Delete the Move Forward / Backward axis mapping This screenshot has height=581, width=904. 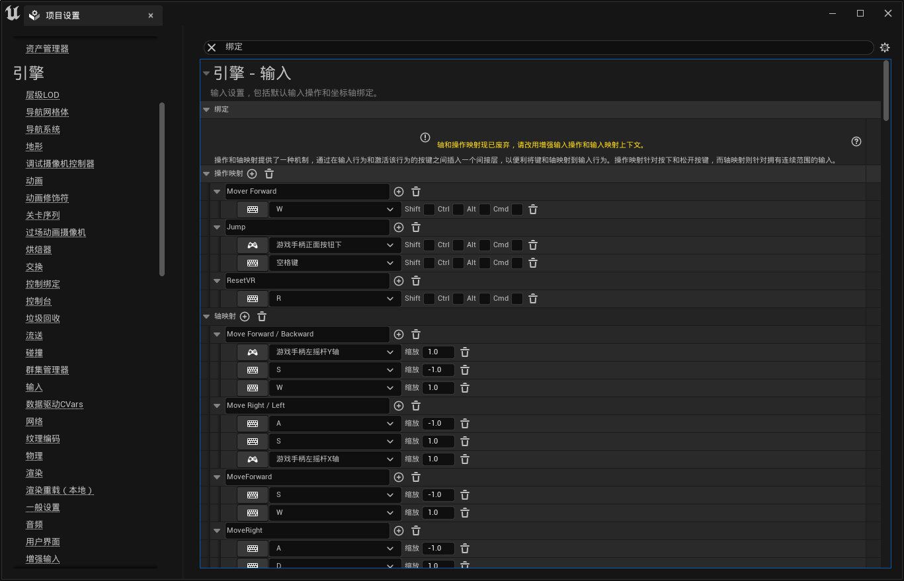(416, 334)
